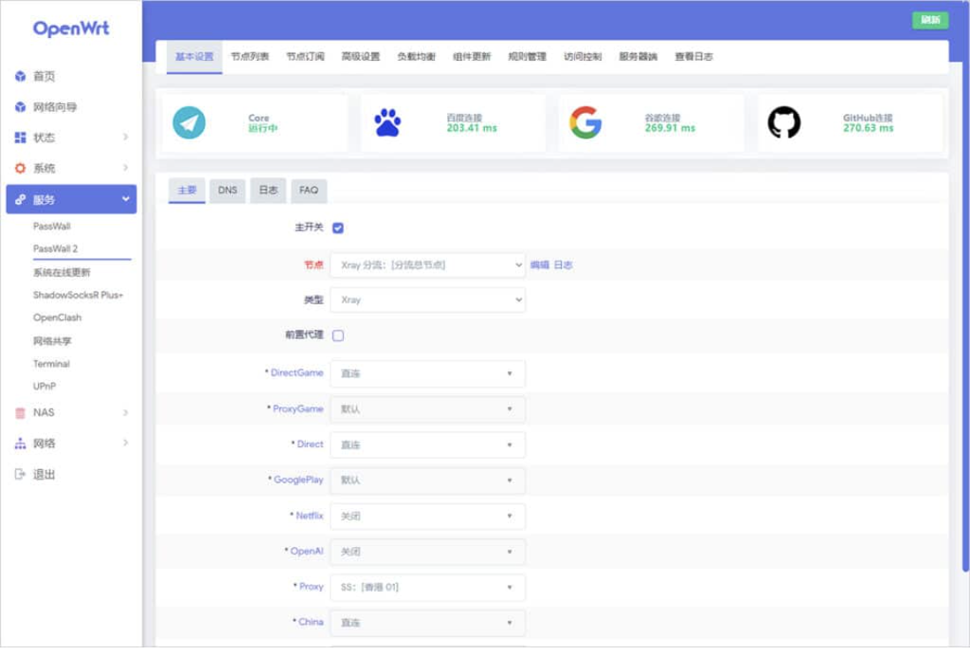Toggle the 主开关 main switch checkbox

click(338, 228)
